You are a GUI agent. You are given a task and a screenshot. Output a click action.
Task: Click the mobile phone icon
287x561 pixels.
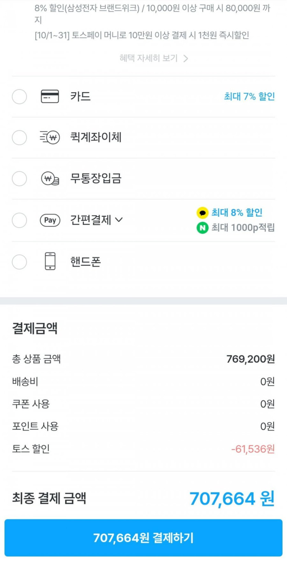50,261
